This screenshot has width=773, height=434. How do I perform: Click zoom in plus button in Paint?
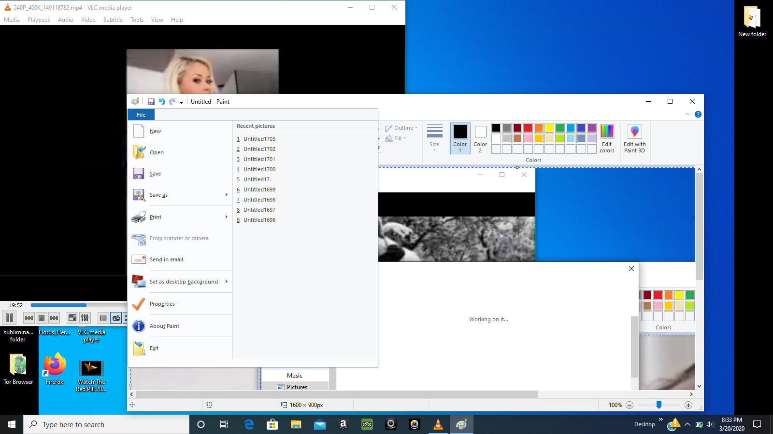[688, 405]
